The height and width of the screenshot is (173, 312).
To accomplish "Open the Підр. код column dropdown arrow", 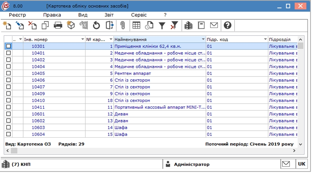I will (x=265, y=40).
